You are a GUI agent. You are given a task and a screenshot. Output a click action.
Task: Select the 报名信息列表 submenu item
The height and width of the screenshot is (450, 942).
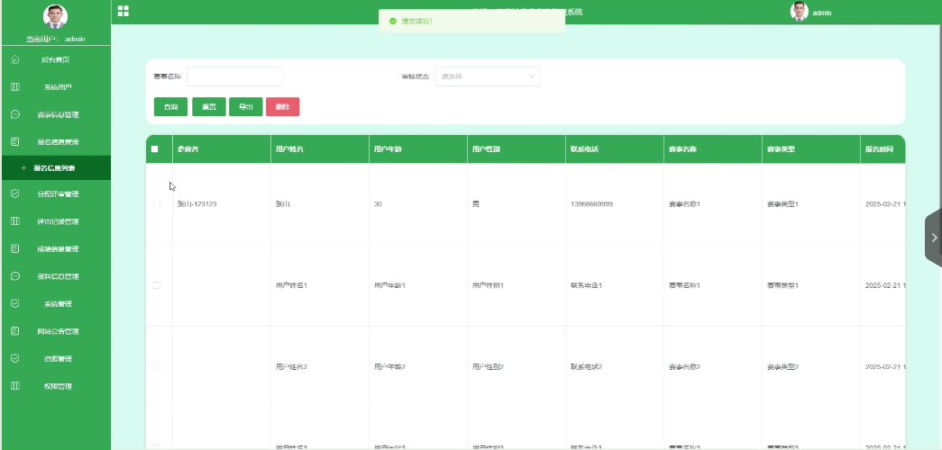click(56, 168)
